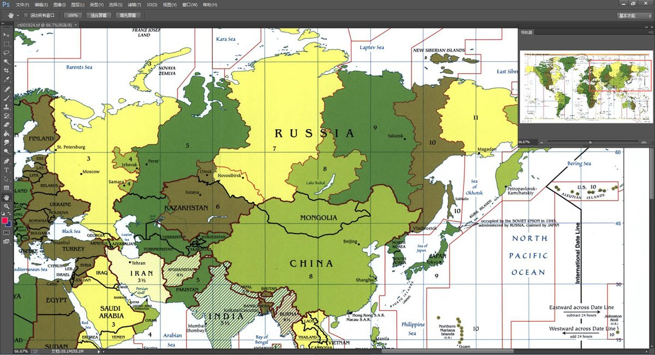The height and width of the screenshot is (355, 655).
Task: Select the Rectangular Marquee tool
Action: 7,44
